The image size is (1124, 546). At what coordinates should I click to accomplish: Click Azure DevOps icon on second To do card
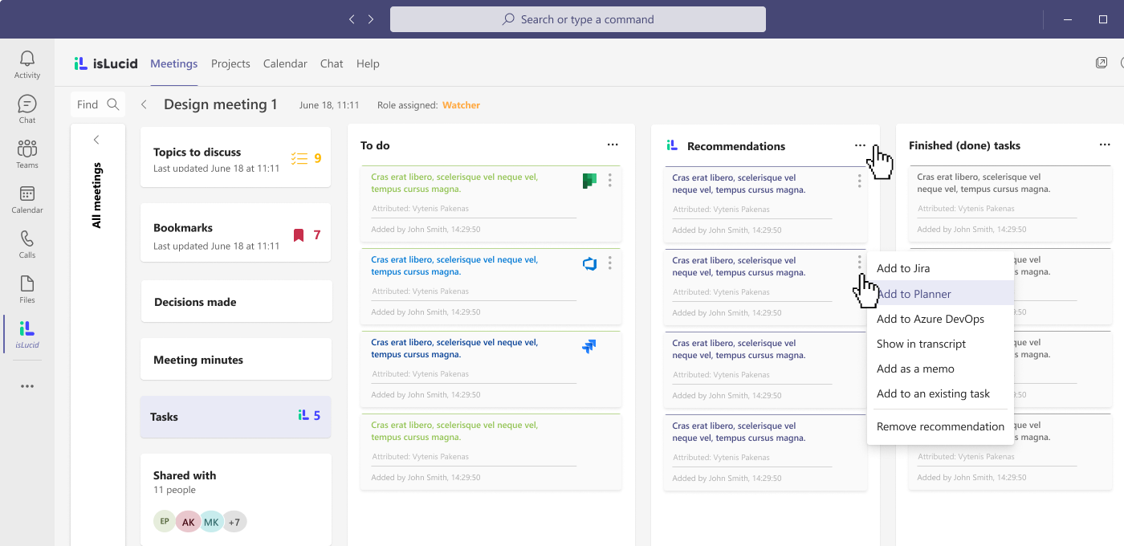coord(589,263)
